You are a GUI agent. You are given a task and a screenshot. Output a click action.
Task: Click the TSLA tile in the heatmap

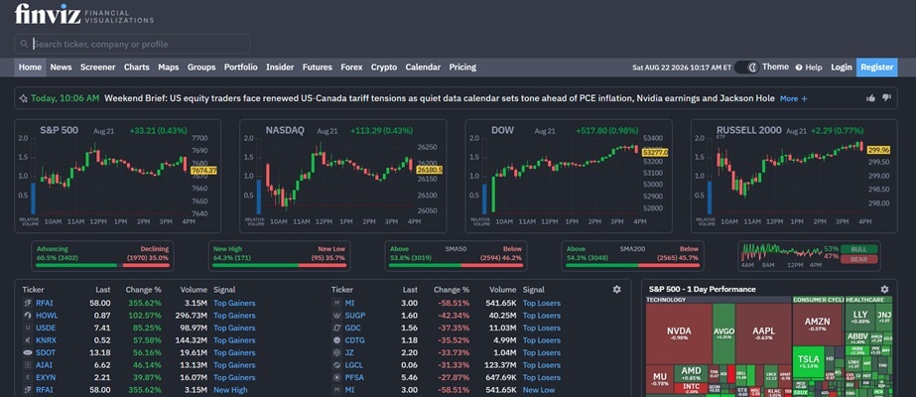coord(808,361)
